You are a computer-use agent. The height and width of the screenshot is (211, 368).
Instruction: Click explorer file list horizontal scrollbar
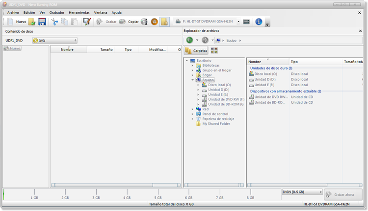(305, 185)
